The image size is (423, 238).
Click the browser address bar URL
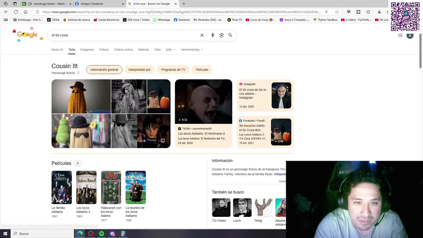(181, 12)
